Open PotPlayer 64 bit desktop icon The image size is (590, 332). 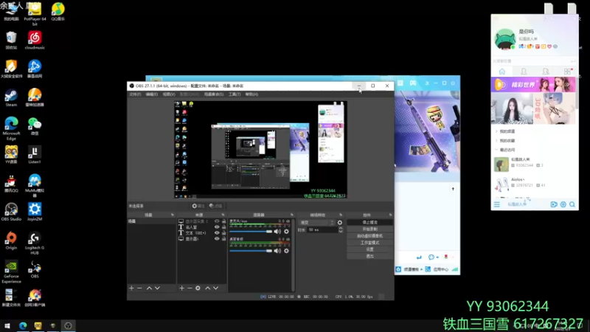pos(35,14)
